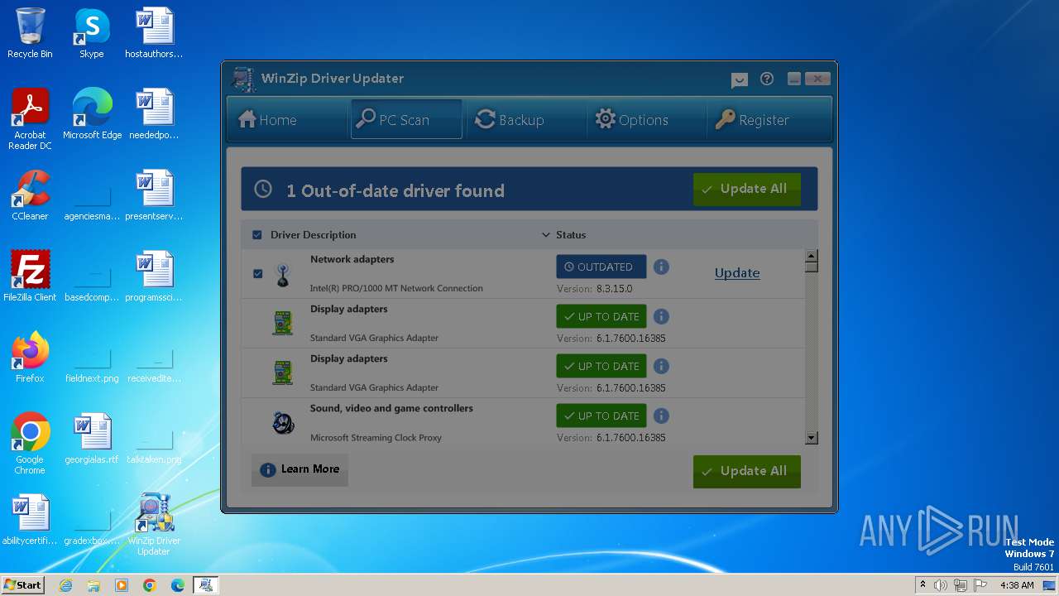This screenshot has height=596, width=1059.
Task: Click the version 8.3.15.0 text
Action: coord(614,289)
